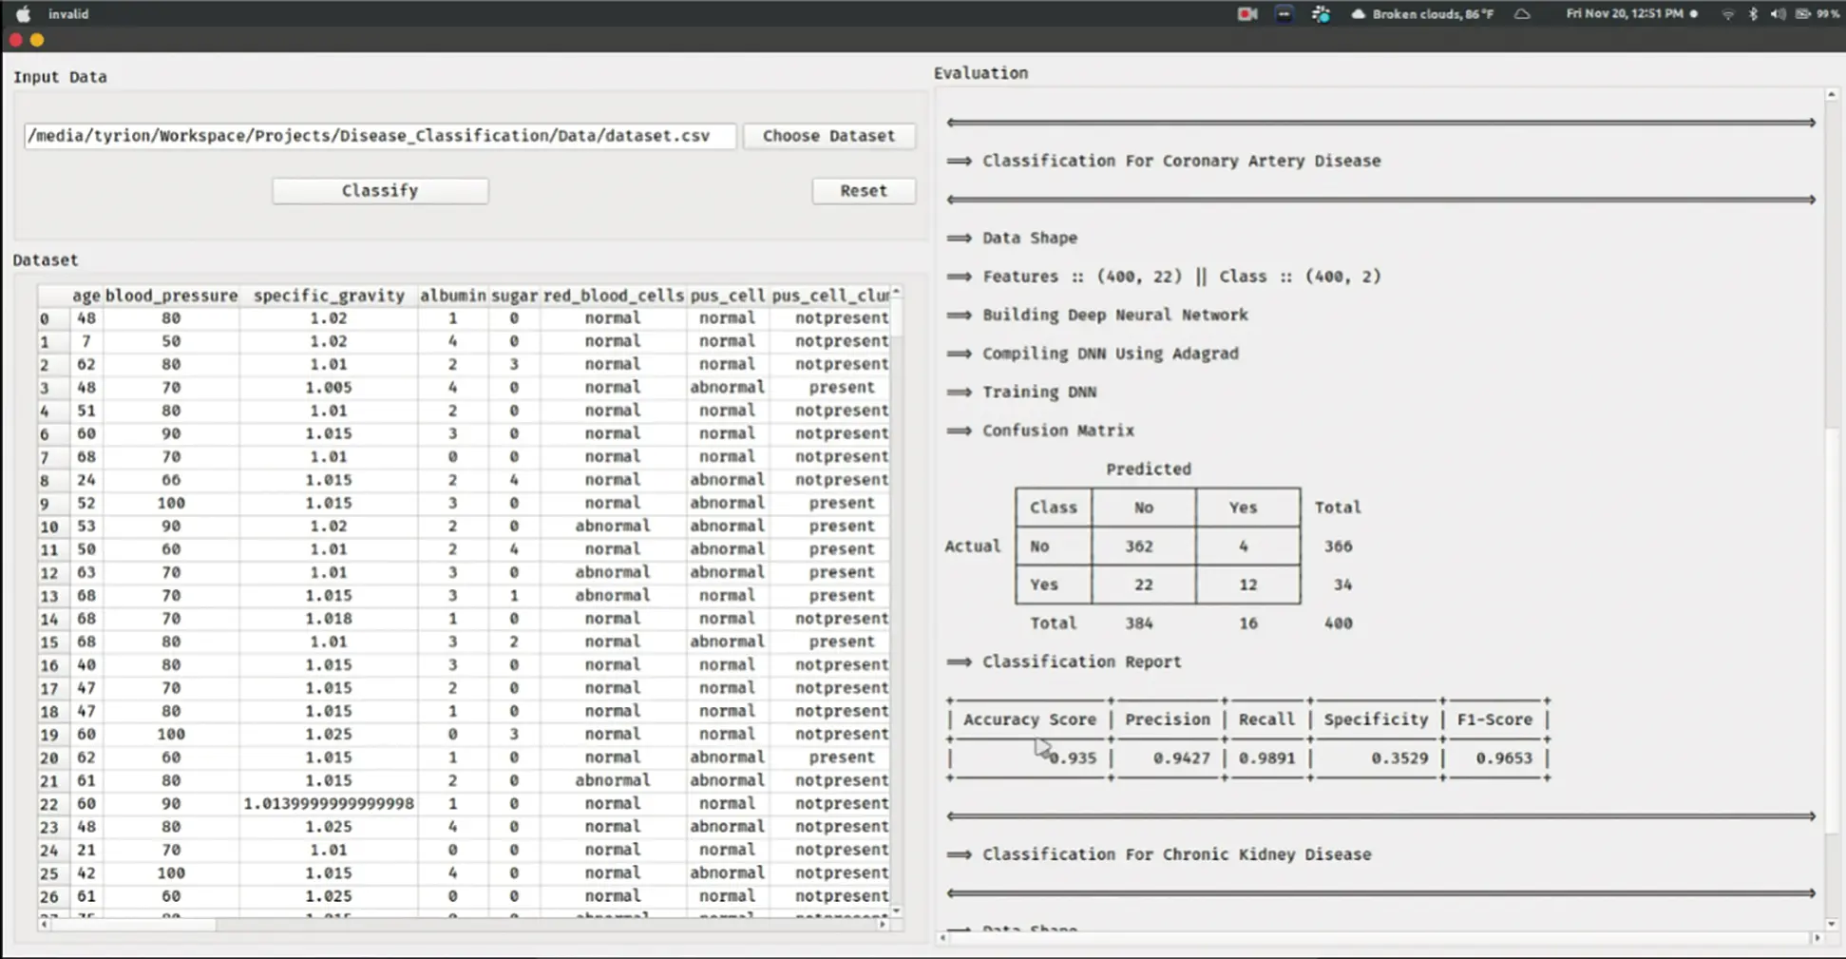Click the Recall value 0.9891

[x=1266, y=758]
